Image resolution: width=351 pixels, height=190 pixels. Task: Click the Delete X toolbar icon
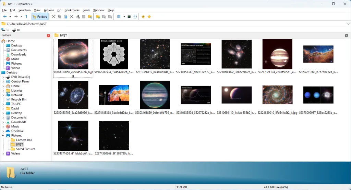(x=72, y=16)
